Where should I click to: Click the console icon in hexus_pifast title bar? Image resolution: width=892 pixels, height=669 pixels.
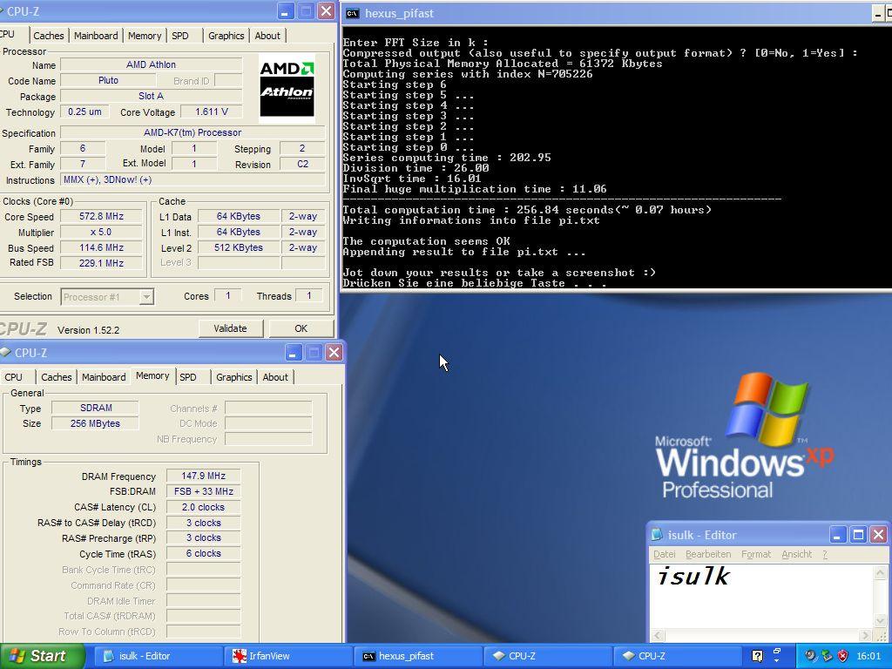point(352,13)
